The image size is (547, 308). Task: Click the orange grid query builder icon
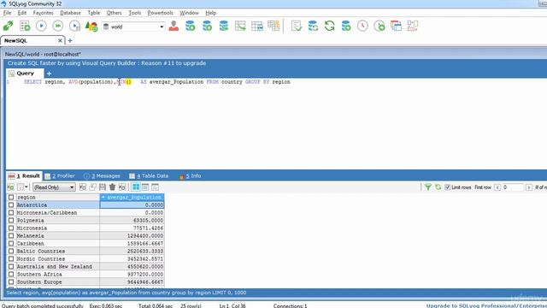click(x=273, y=26)
